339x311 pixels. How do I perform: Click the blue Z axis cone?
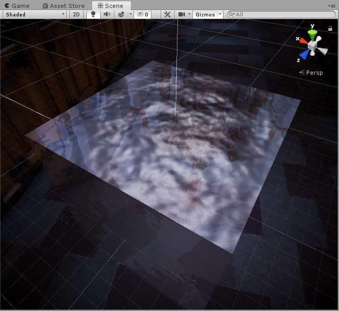305,54
